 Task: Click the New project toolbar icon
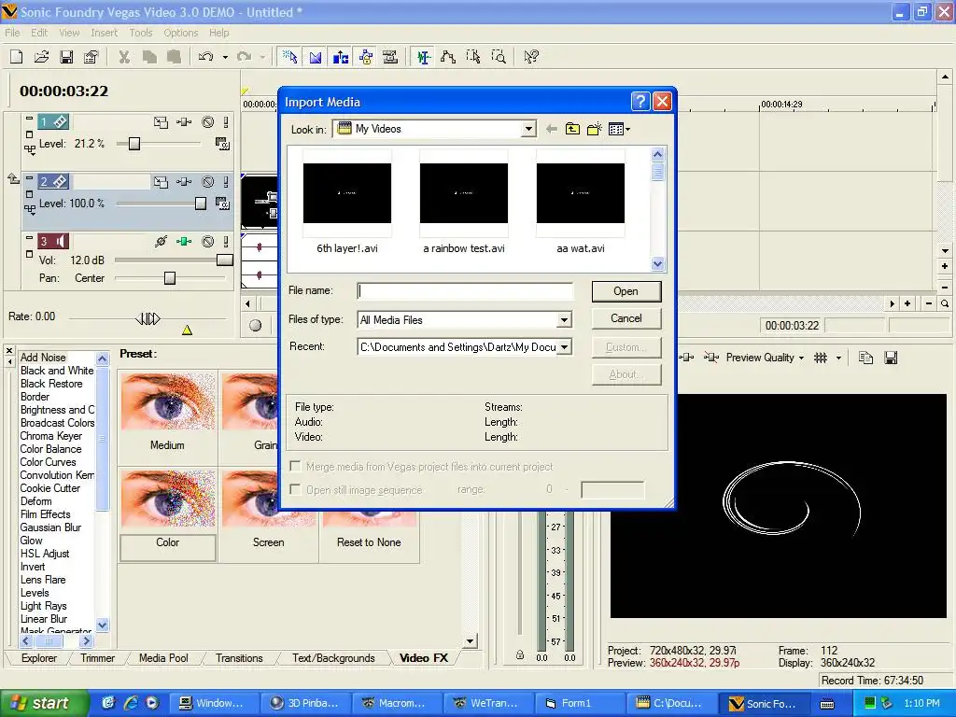17,57
